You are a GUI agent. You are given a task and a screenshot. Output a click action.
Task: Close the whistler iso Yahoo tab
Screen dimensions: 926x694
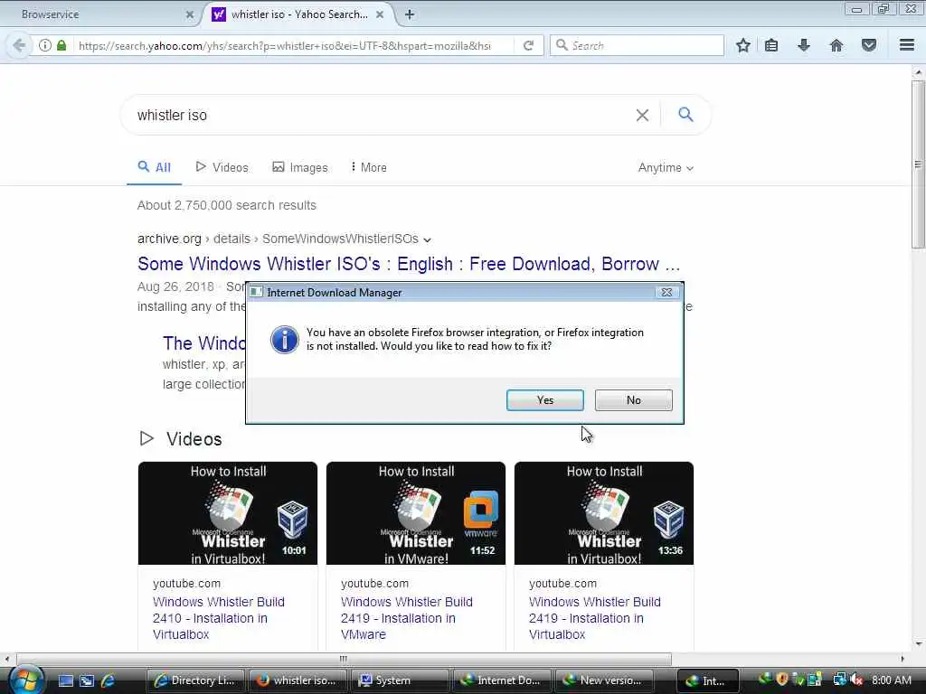[x=380, y=14]
